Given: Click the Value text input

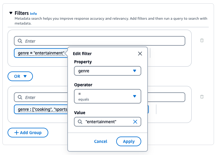Looking at the screenshot, I should pyautogui.click(x=107, y=122).
